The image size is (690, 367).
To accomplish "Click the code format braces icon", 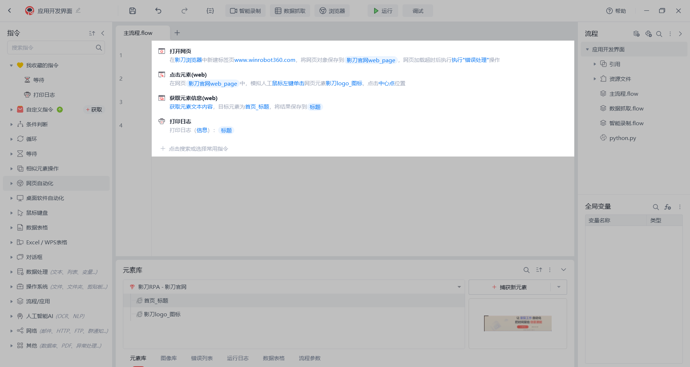I will pos(210,11).
